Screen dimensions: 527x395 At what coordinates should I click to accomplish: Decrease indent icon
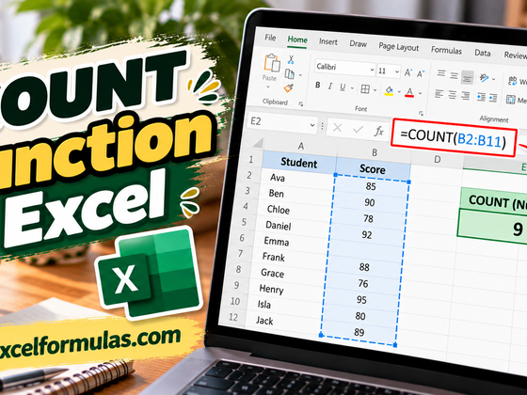pyautogui.click(x=481, y=97)
